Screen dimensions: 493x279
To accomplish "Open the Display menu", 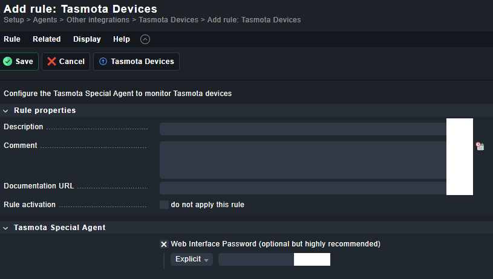I will tap(87, 39).
